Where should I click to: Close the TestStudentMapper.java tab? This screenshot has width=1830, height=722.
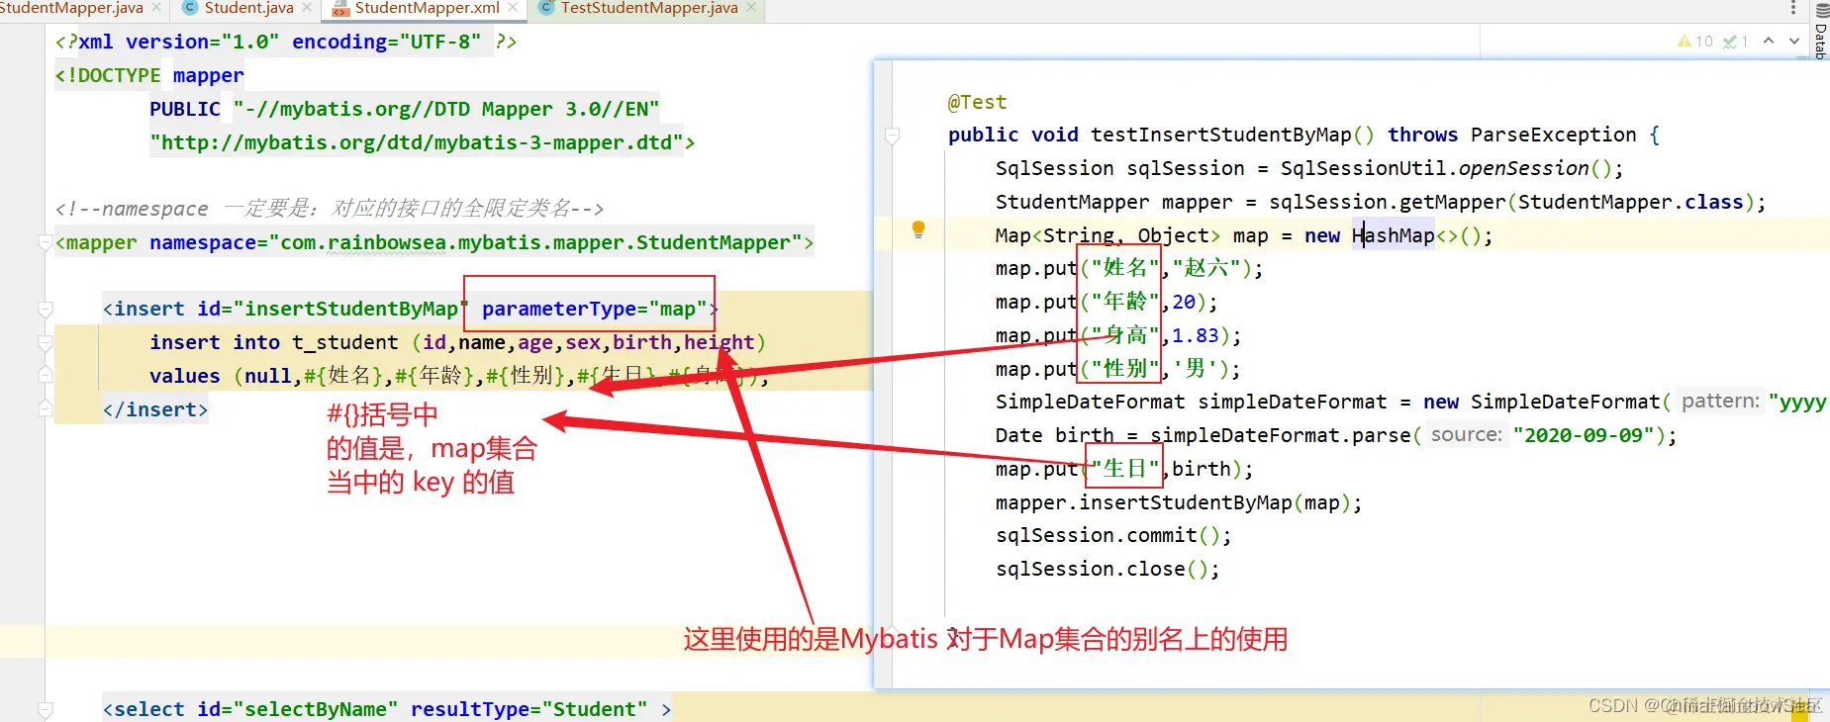(751, 8)
